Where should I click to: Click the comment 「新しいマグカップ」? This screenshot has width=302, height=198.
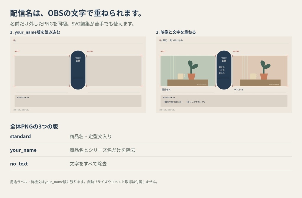(x=196, y=102)
